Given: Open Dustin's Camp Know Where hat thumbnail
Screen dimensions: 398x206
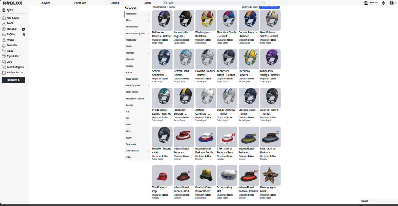Looking at the screenshot, I should pos(205,175).
